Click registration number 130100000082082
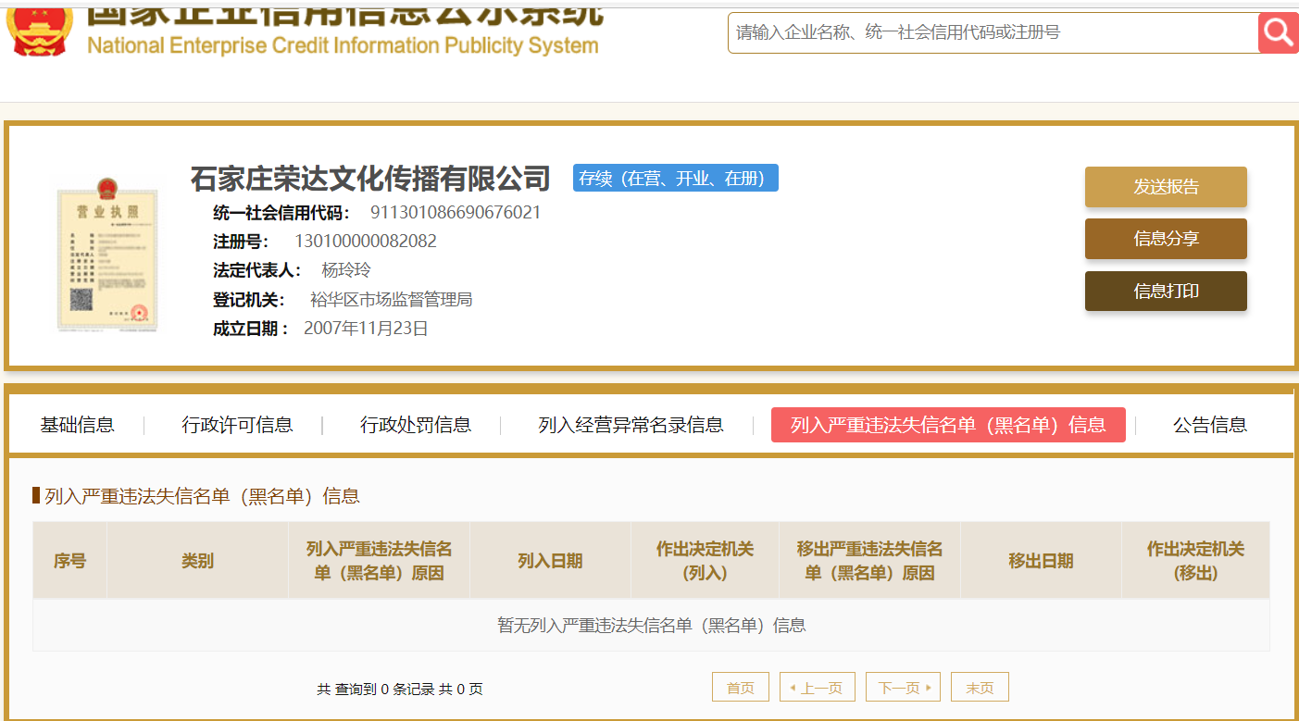 (x=366, y=242)
